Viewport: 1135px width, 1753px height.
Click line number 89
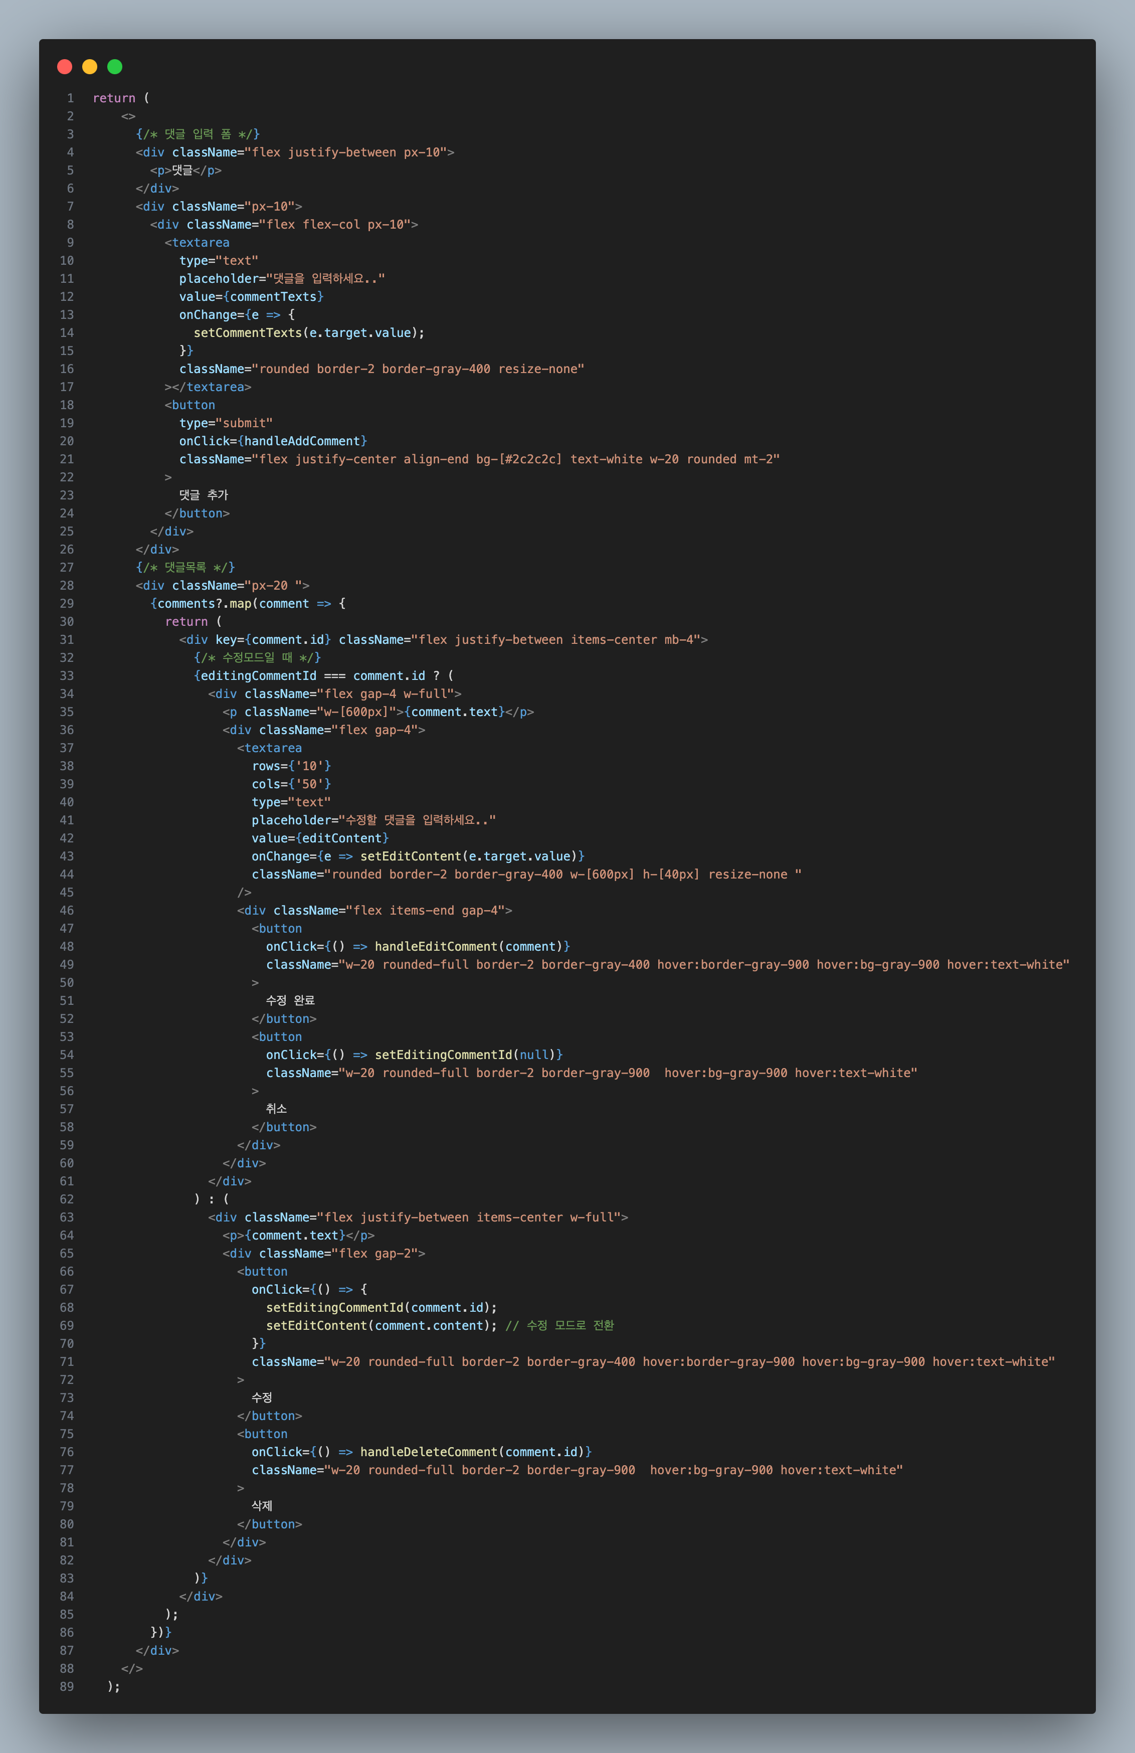click(x=66, y=1686)
